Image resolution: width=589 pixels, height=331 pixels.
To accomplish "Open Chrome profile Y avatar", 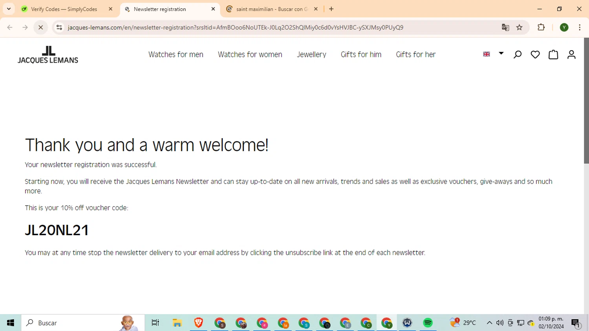I will tap(564, 27).
